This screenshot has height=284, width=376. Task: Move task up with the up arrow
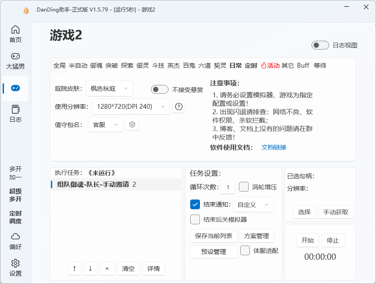pos(74,269)
